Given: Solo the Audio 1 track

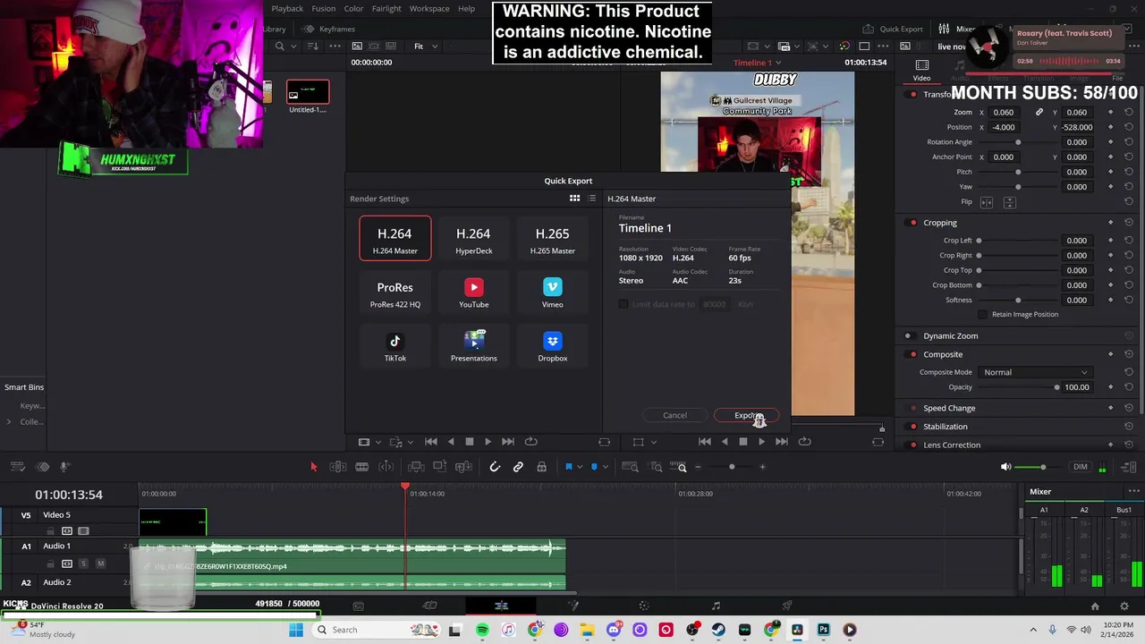Looking at the screenshot, I should point(83,563).
